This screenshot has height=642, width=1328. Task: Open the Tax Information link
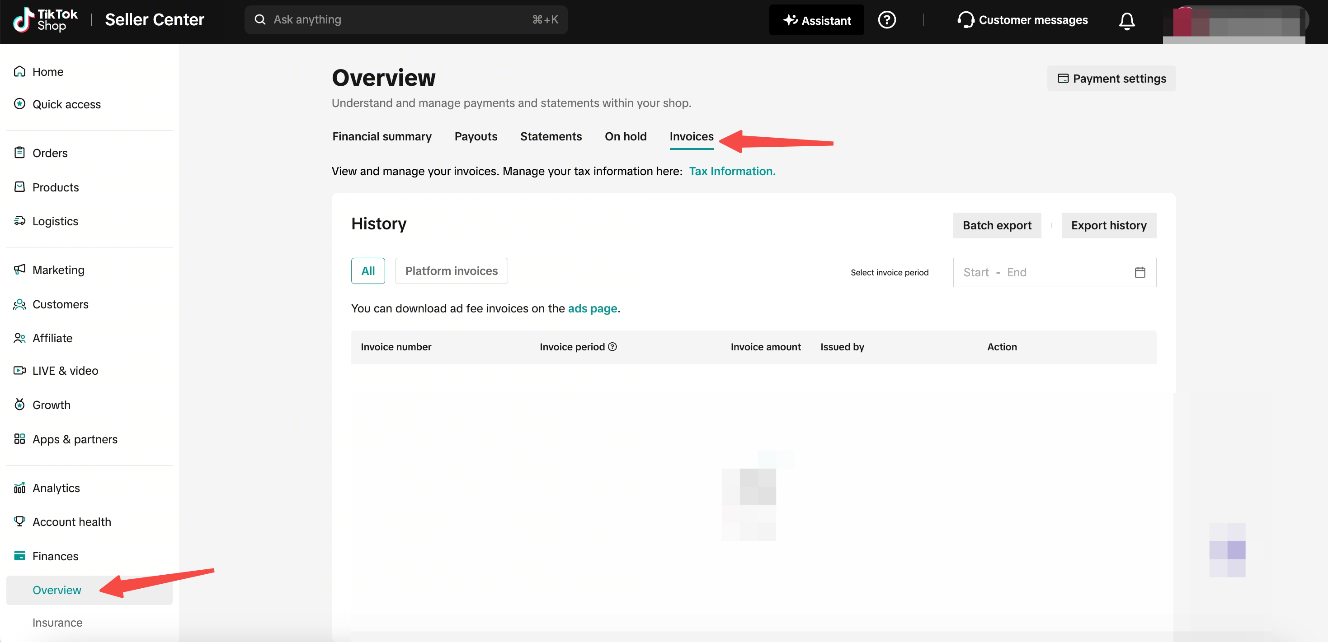tap(732, 171)
